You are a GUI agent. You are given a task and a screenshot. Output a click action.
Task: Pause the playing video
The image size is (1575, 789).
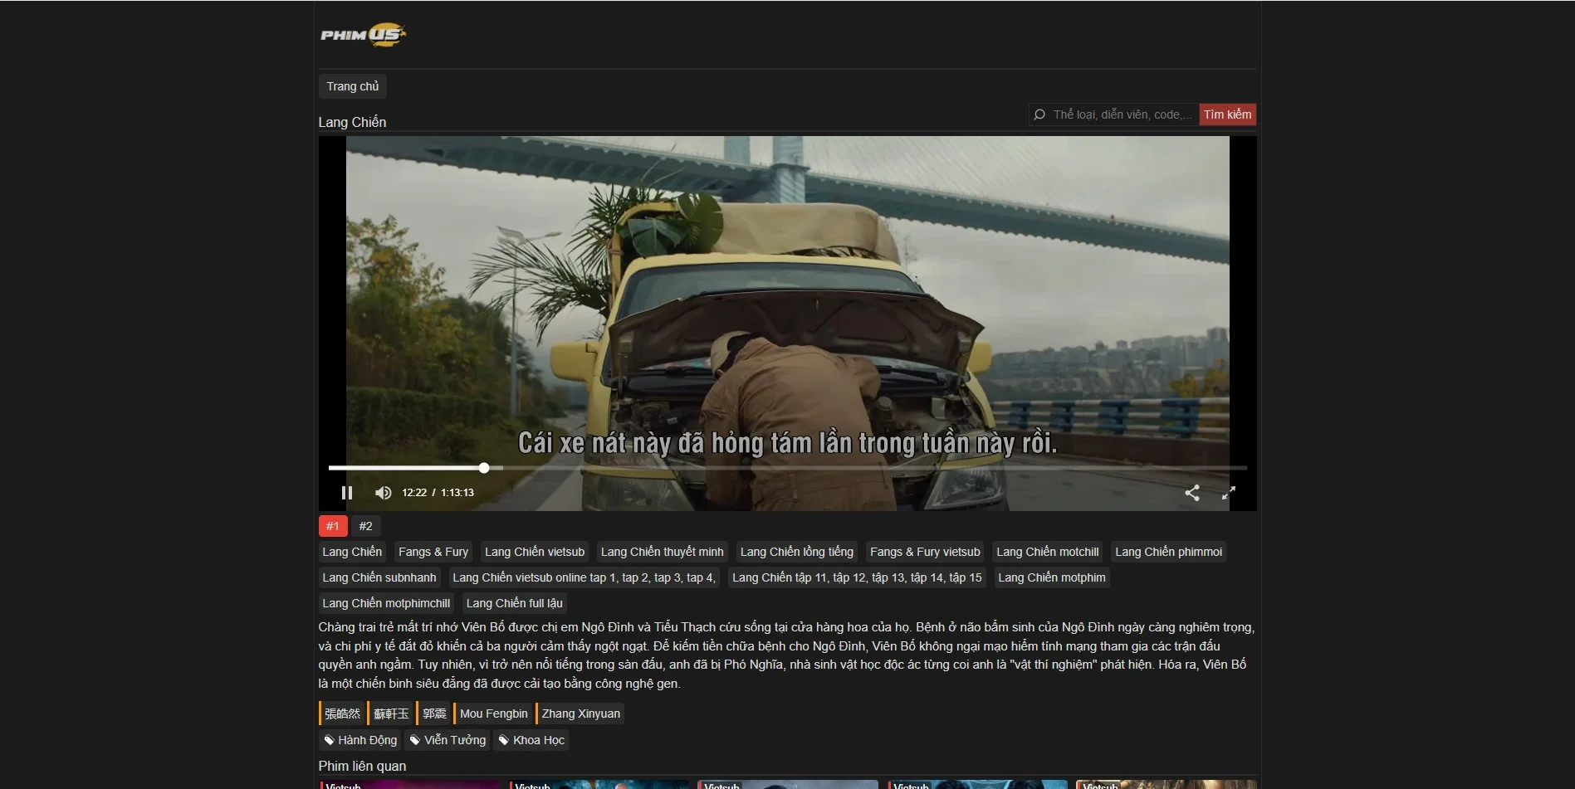tap(347, 492)
